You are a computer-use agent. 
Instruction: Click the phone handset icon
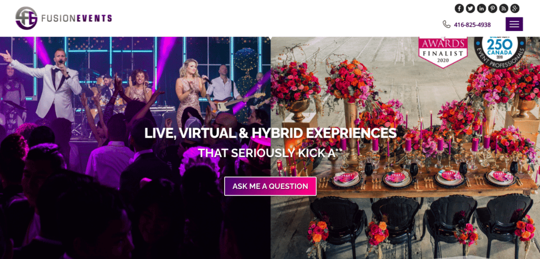[446, 24]
